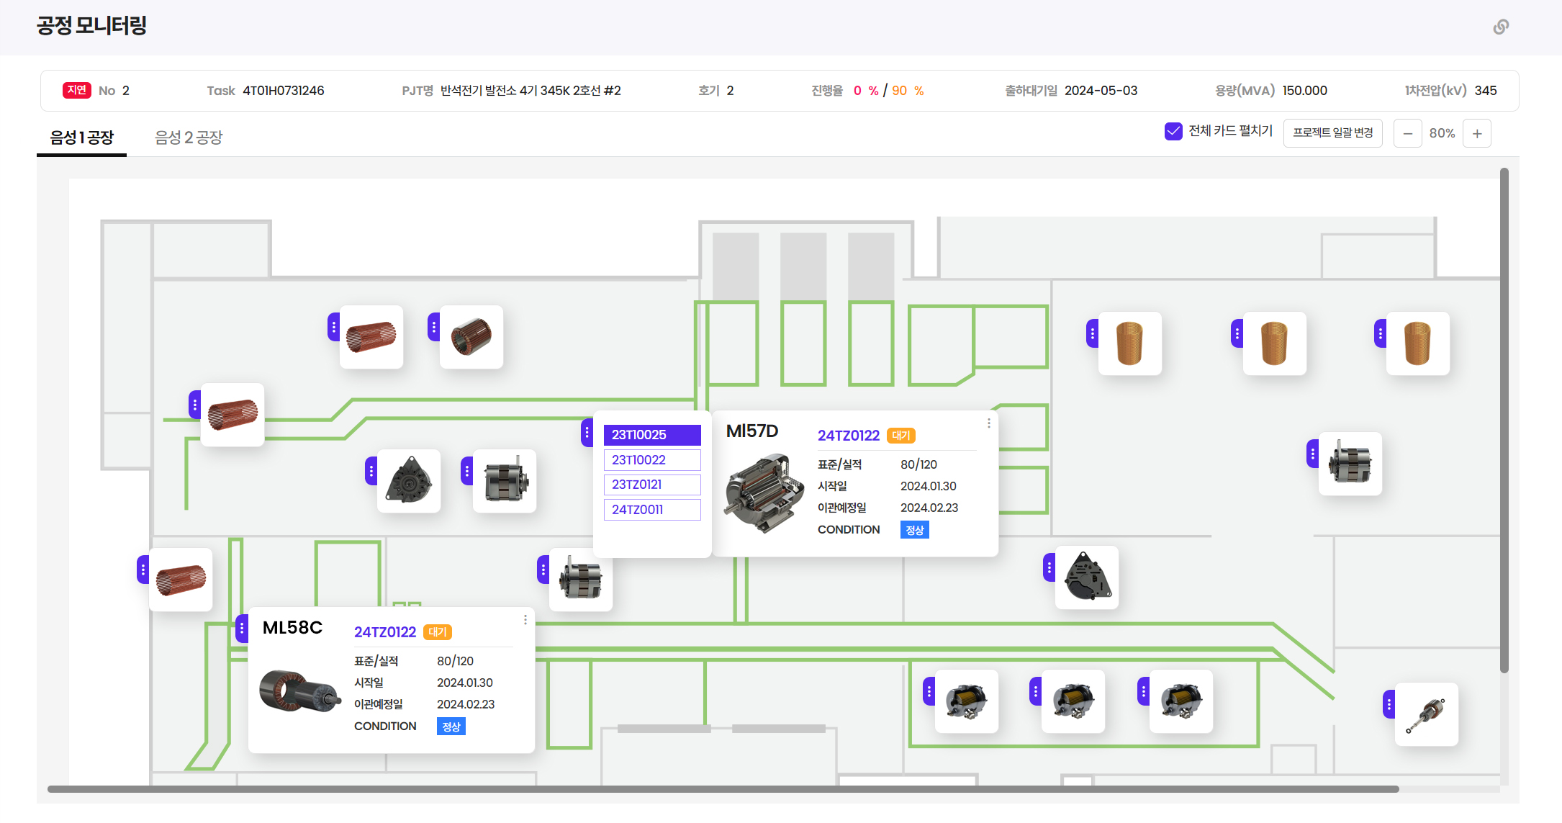The width and height of the screenshot is (1562, 823).
Task: Expand handle of black alternator near top-left
Action: click(x=371, y=471)
